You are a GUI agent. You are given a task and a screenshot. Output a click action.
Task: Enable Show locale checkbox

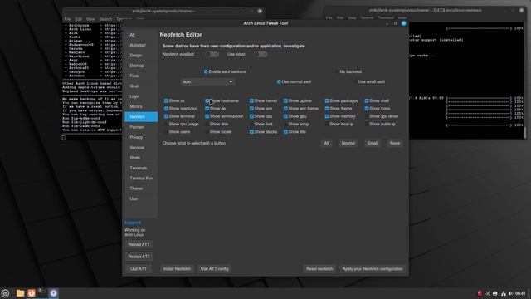click(207, 132)
